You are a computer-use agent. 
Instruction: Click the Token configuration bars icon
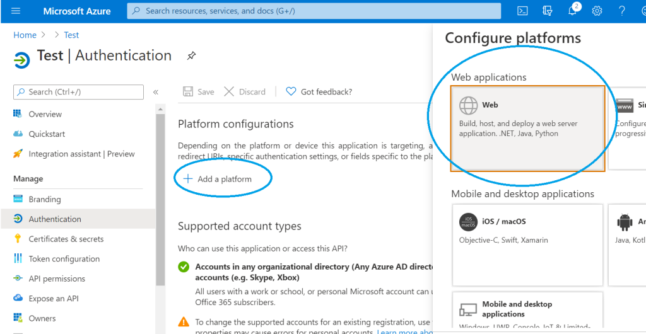point(18,258)
